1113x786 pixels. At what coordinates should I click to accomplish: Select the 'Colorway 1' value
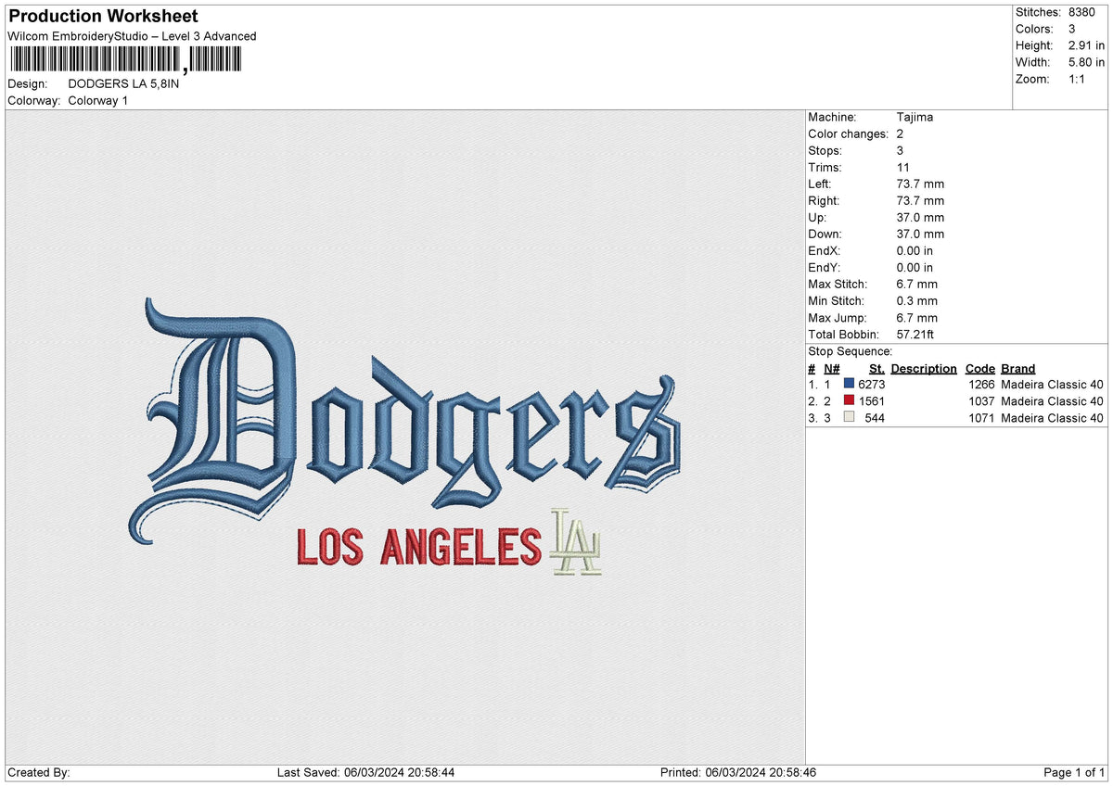98,100
